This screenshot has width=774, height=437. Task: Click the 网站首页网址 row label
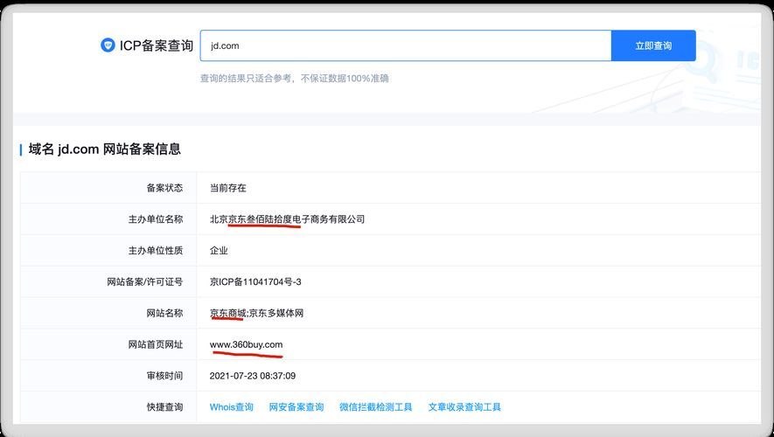click(x=156, y=344)
